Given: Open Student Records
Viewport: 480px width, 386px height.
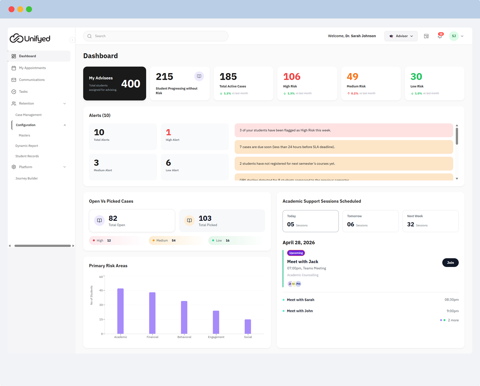Looking at the screenshot, I should 27,156.
